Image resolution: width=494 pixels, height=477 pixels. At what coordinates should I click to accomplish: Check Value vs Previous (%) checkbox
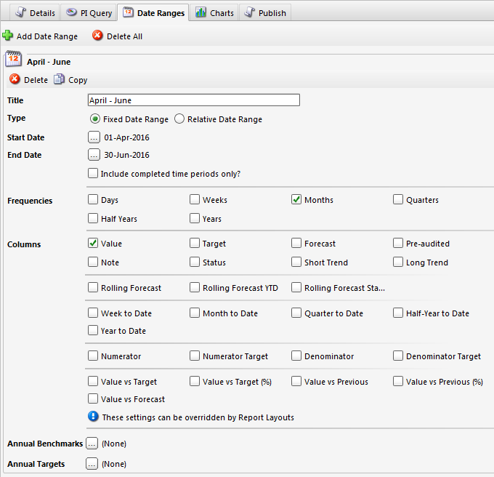(398, 381)
